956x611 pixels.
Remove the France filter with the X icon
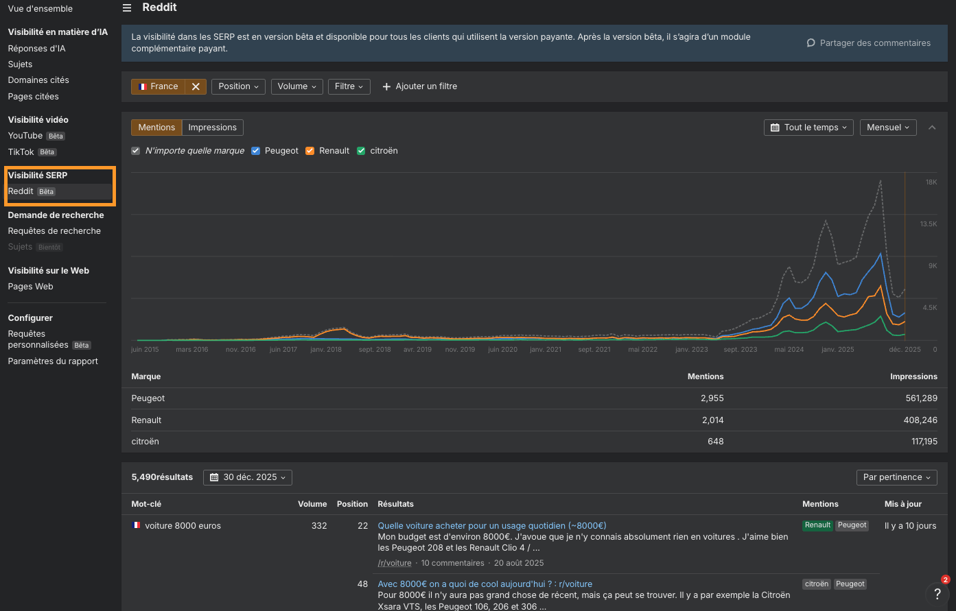tap(196, 86)
